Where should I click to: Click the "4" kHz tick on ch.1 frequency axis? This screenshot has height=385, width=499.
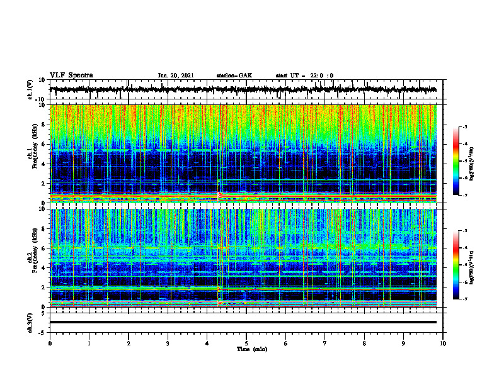click(44, 164)
